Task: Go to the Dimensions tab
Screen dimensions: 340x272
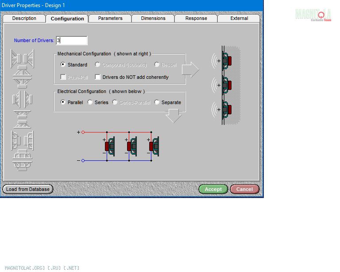Action: click(153, 19)
